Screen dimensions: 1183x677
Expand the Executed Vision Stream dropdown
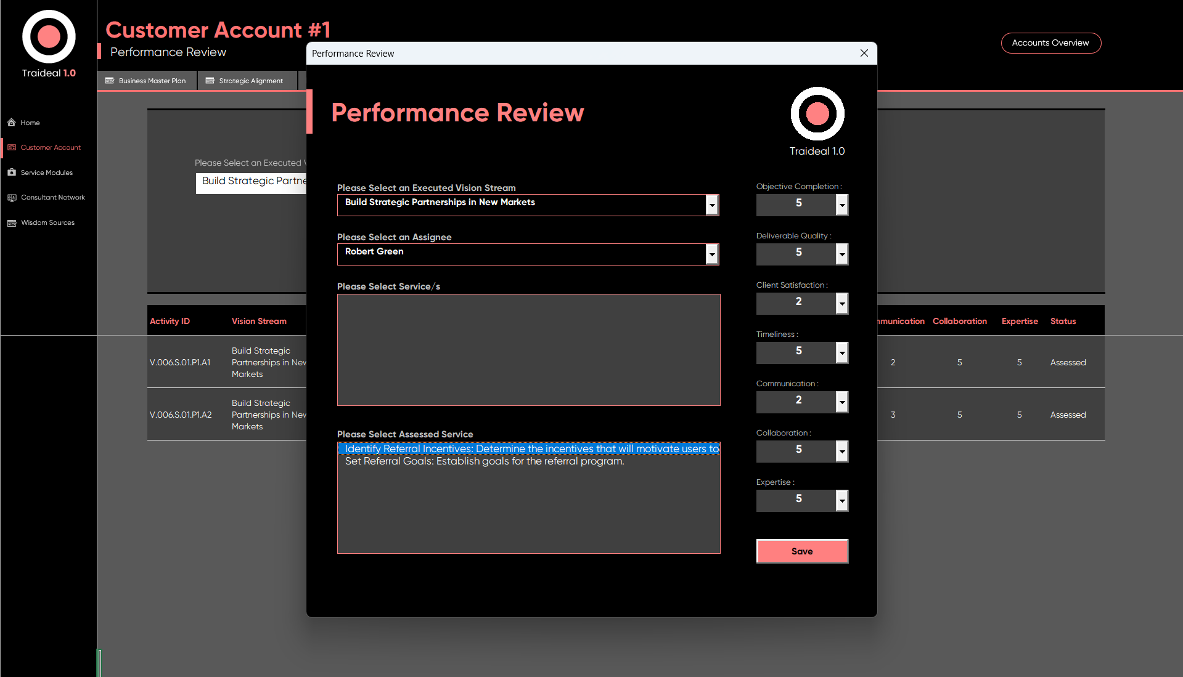tap(712, 205)
